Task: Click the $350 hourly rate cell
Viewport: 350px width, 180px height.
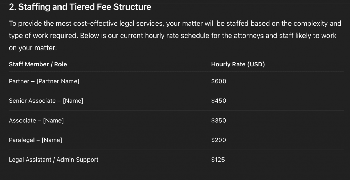Action: [x=219, y=120]
